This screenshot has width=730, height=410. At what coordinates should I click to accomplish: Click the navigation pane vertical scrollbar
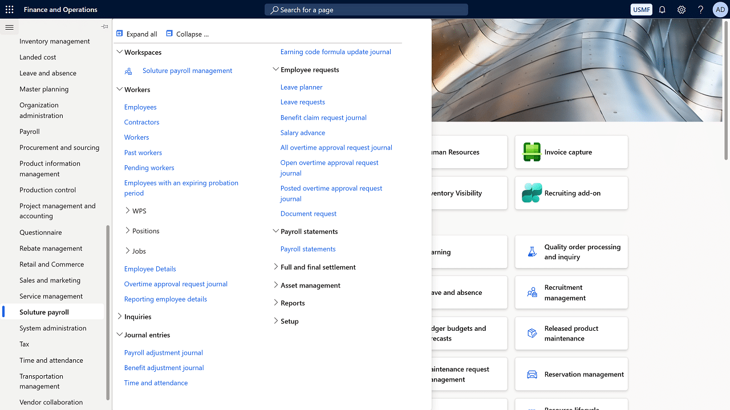[108, 312]
